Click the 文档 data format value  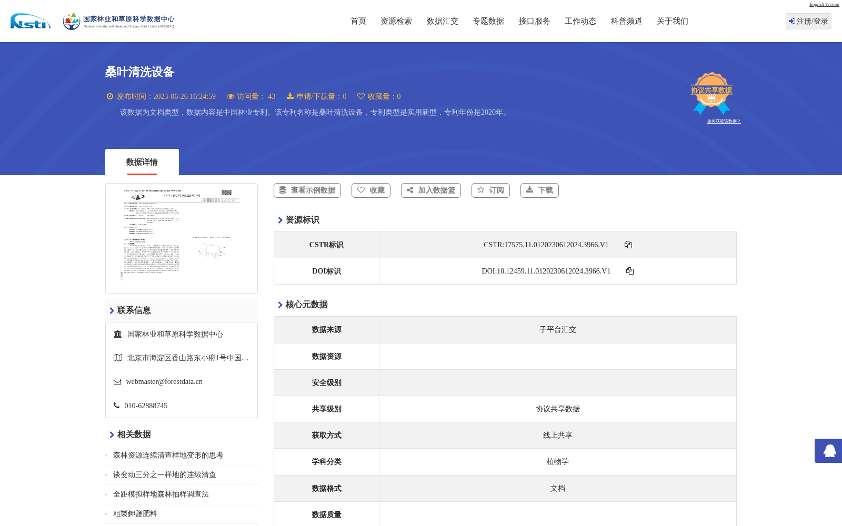(x=558, y=488)
